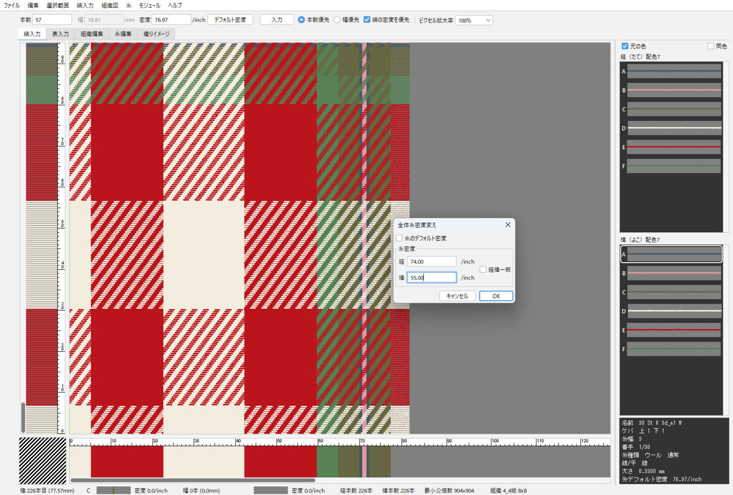
Task: Choose red warp yarn E swatch
Action: coord(673,147)
